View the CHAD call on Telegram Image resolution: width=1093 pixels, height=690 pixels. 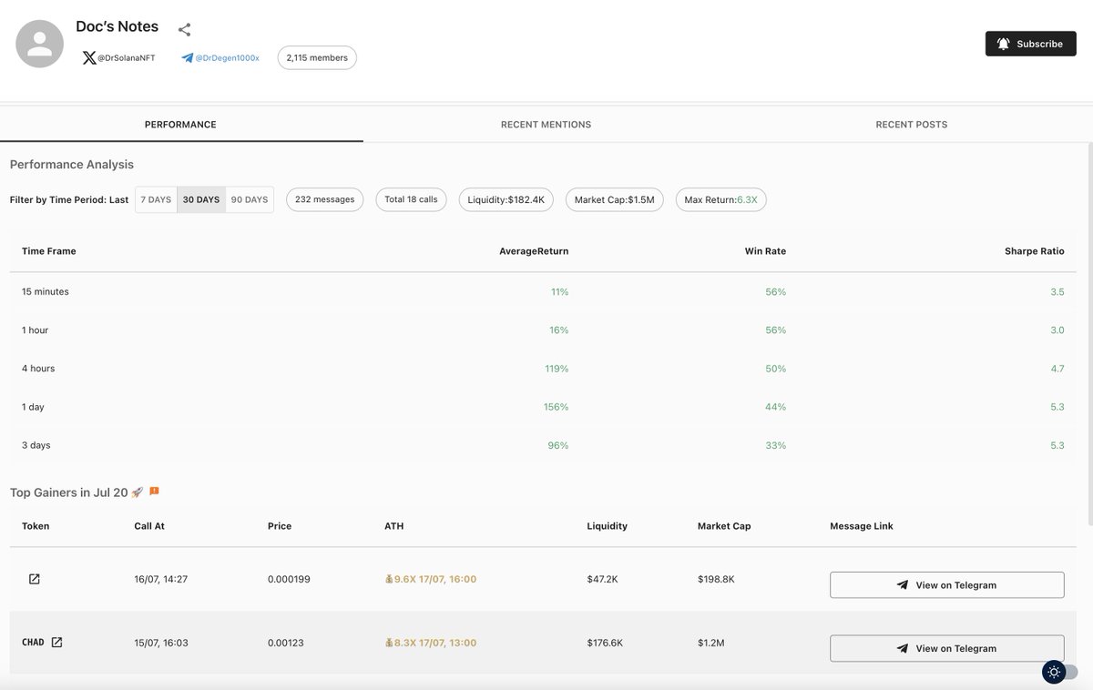947,648
